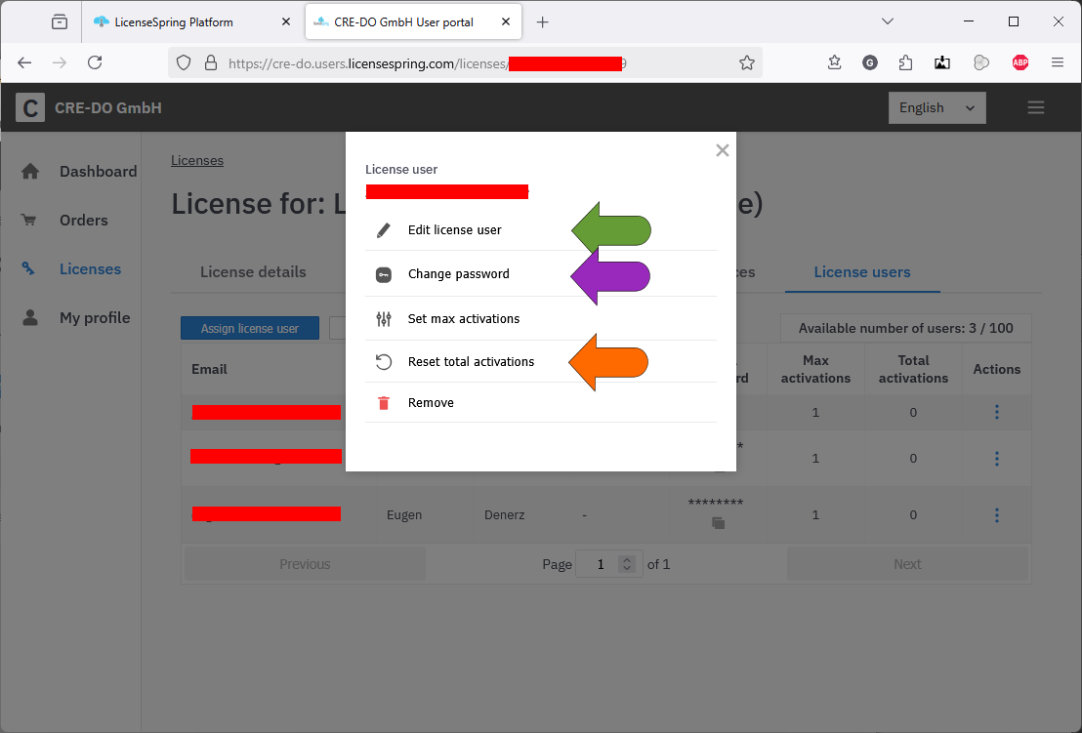Bookmark this page with star icon

(x=747, y=62)
